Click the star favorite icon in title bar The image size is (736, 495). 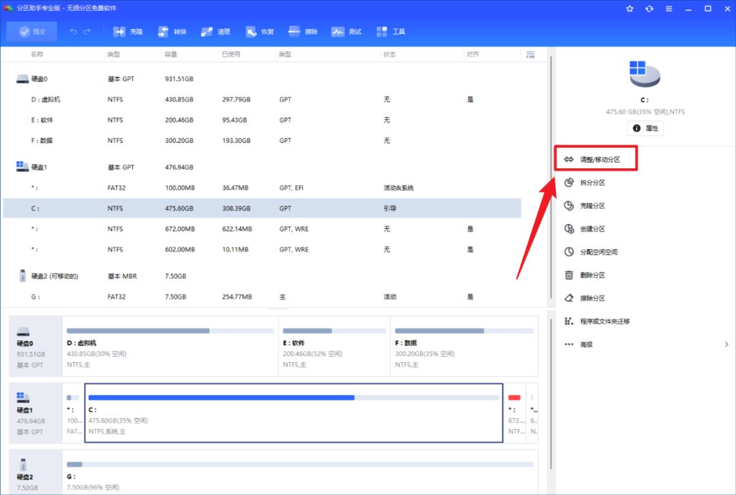[630, 8]
